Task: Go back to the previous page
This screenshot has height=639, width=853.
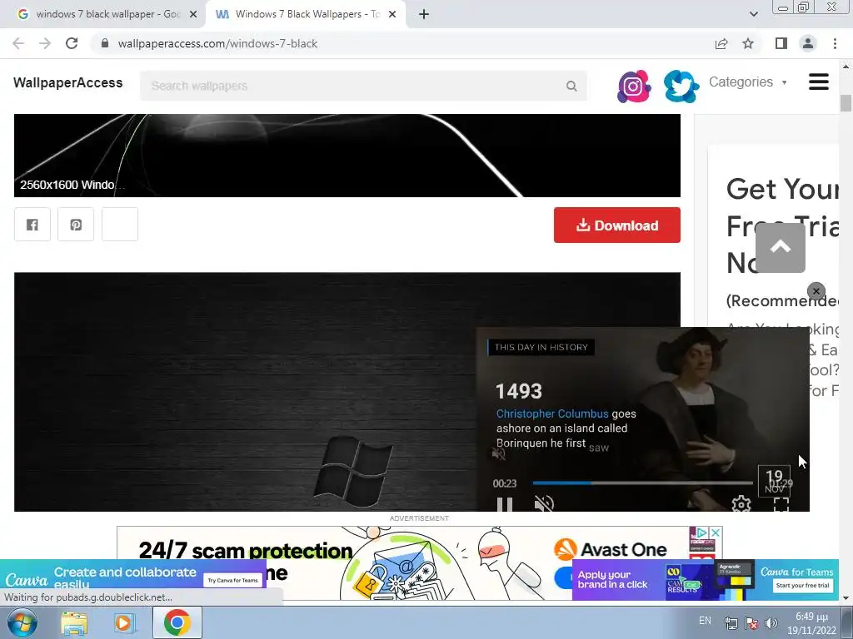Action: [x=18, y=43]
